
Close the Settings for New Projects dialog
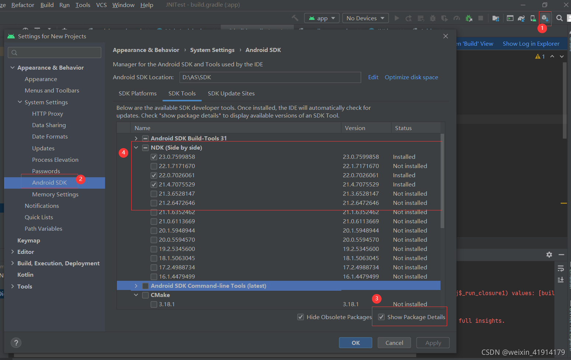click(x=446, y=36)
